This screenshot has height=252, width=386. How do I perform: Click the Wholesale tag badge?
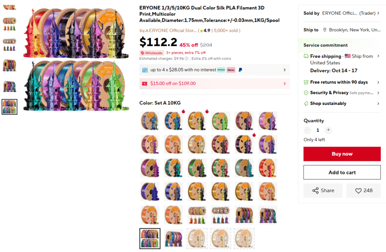point(152,53)
